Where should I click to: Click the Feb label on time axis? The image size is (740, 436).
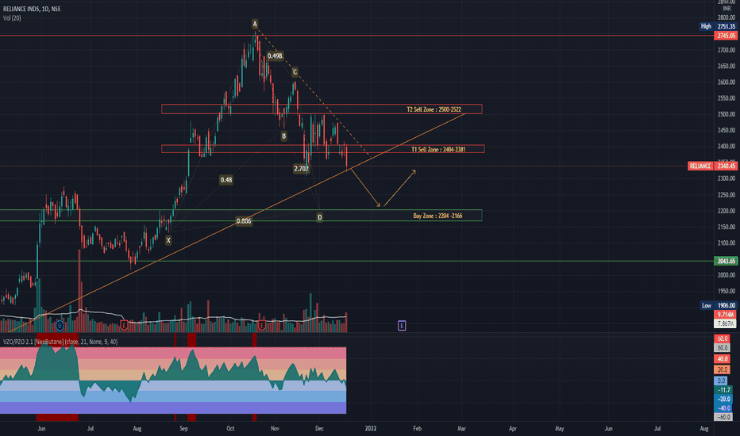(417, 428)
